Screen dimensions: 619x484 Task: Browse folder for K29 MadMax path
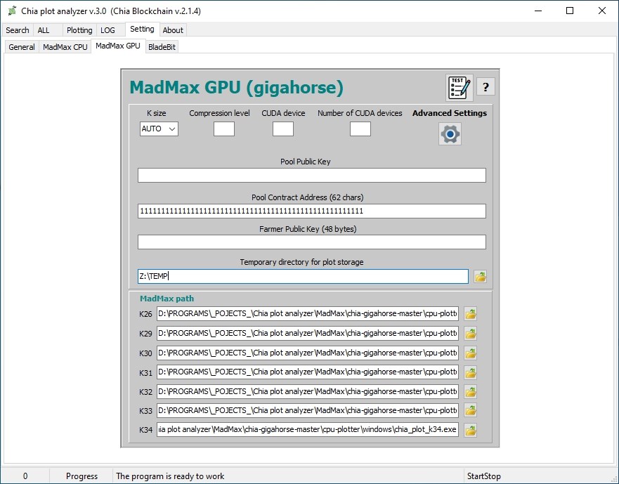coord(471,333)
